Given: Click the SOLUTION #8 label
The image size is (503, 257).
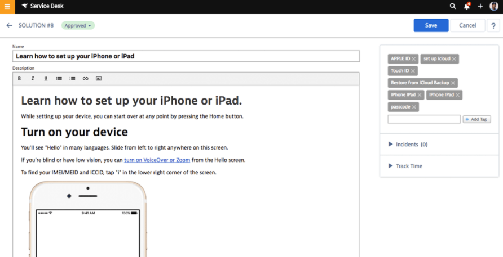Looking at the screenshot, I should 36,25.
